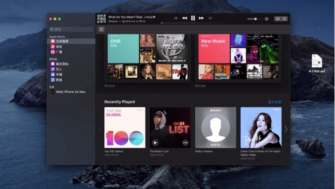Toggle shuffle playback icon
The width and height of the screenshot is (335, 189).
click(176, 18)
